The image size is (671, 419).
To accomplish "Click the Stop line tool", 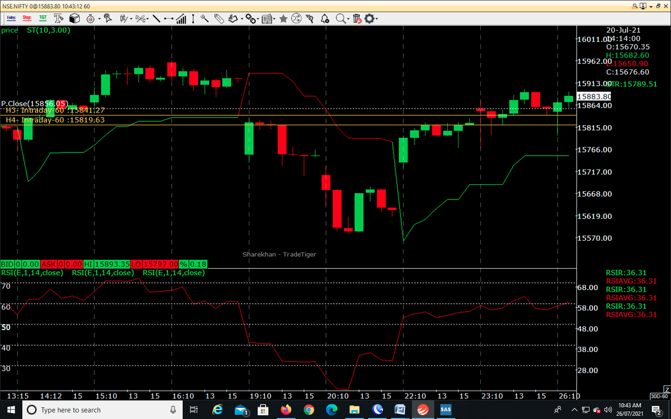I will 27,18.
